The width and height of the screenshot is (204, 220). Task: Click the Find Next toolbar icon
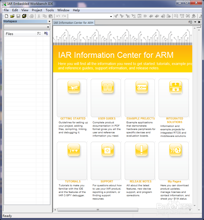pyautogui.click(x=122, y=16)
